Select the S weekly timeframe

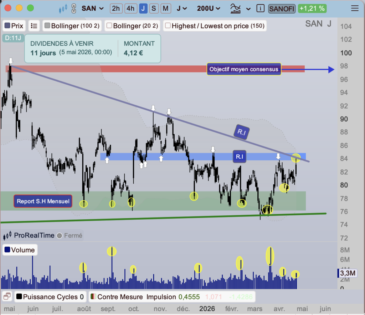click(x=154, y=8)
